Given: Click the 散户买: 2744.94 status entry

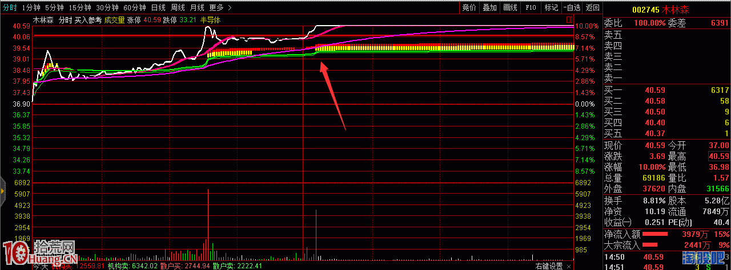Looking at the screenshot, I should tap(186, 266).
